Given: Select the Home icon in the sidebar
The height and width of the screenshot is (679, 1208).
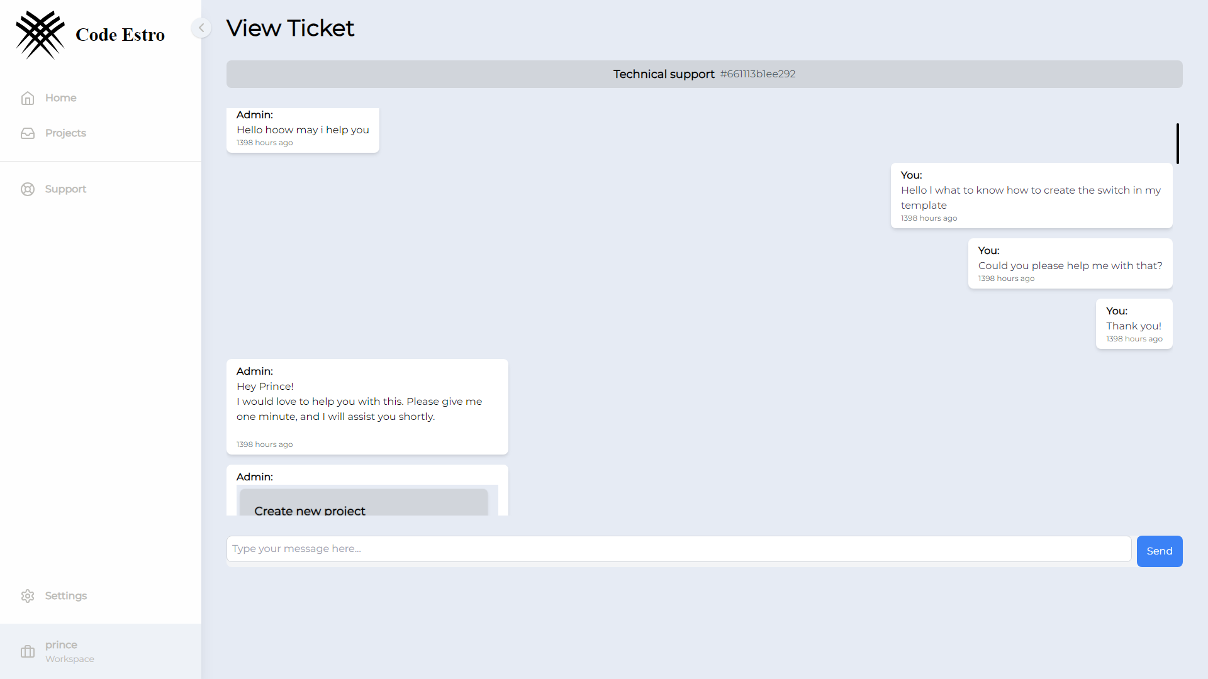Looking at the screenshot, I should point(28,97).
